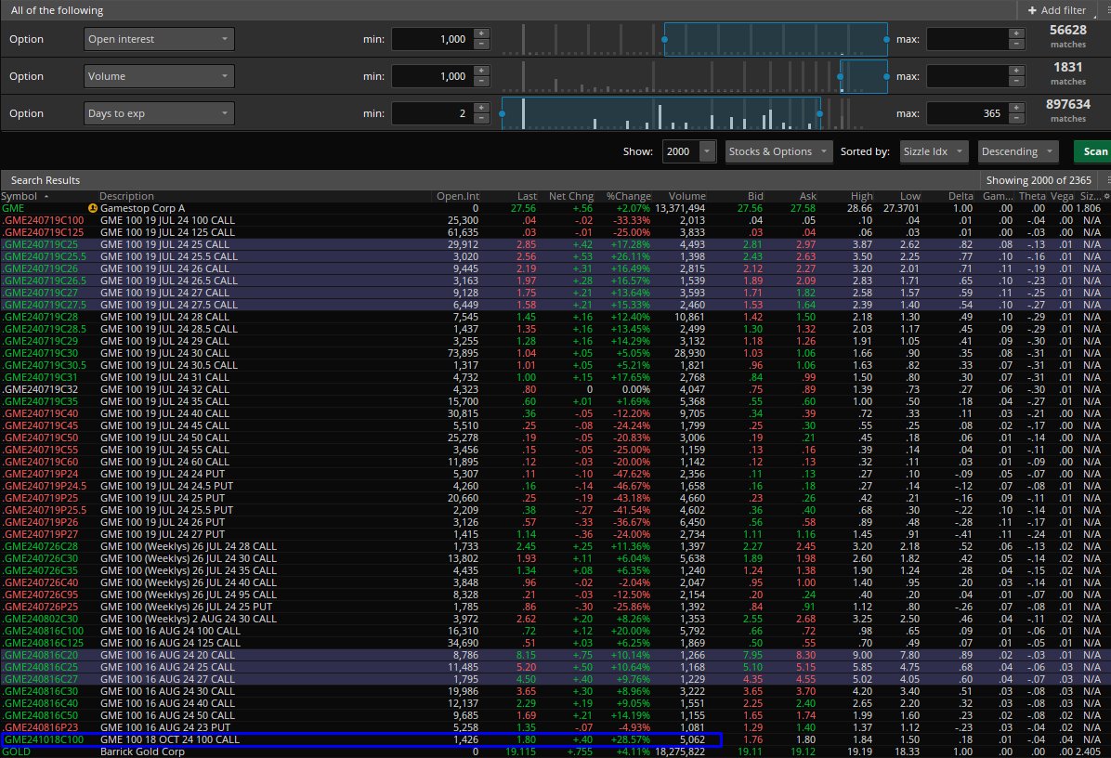Run the scan with the green Scan button
This screenshot has height=758, width=1111.
coord(1094,151)
